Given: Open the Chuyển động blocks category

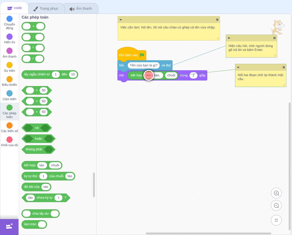Looking at the screenshot, I should (9, 22).
